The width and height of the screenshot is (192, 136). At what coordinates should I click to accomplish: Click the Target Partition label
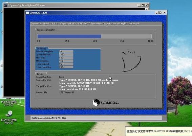[44, 86]
